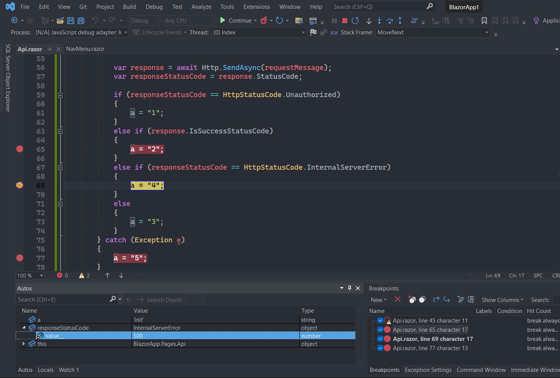The image size is (560, 378).
Task: Open the Debug menu
Action: coord(154,7)
